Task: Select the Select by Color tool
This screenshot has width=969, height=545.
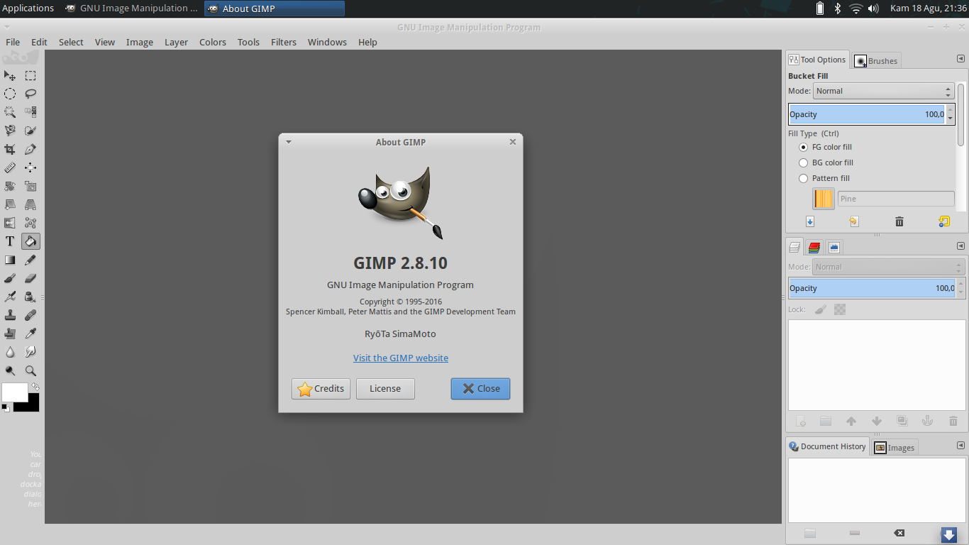Action: (31, 112)
